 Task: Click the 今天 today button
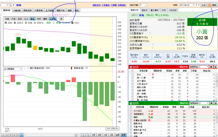[204, 5]
